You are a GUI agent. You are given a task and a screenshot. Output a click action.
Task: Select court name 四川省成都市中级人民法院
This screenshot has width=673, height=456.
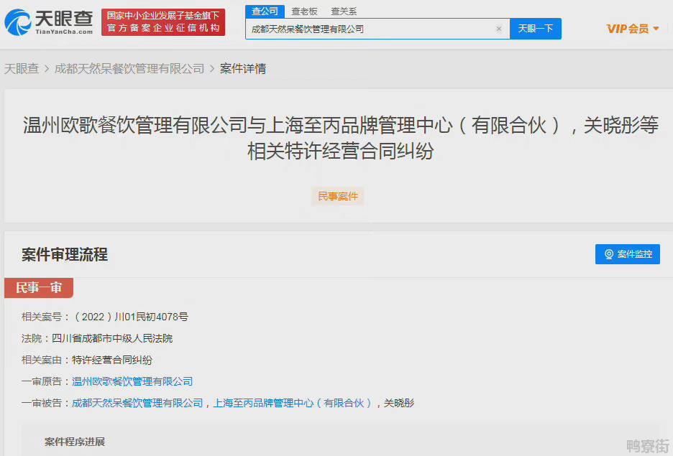point(112,338)
